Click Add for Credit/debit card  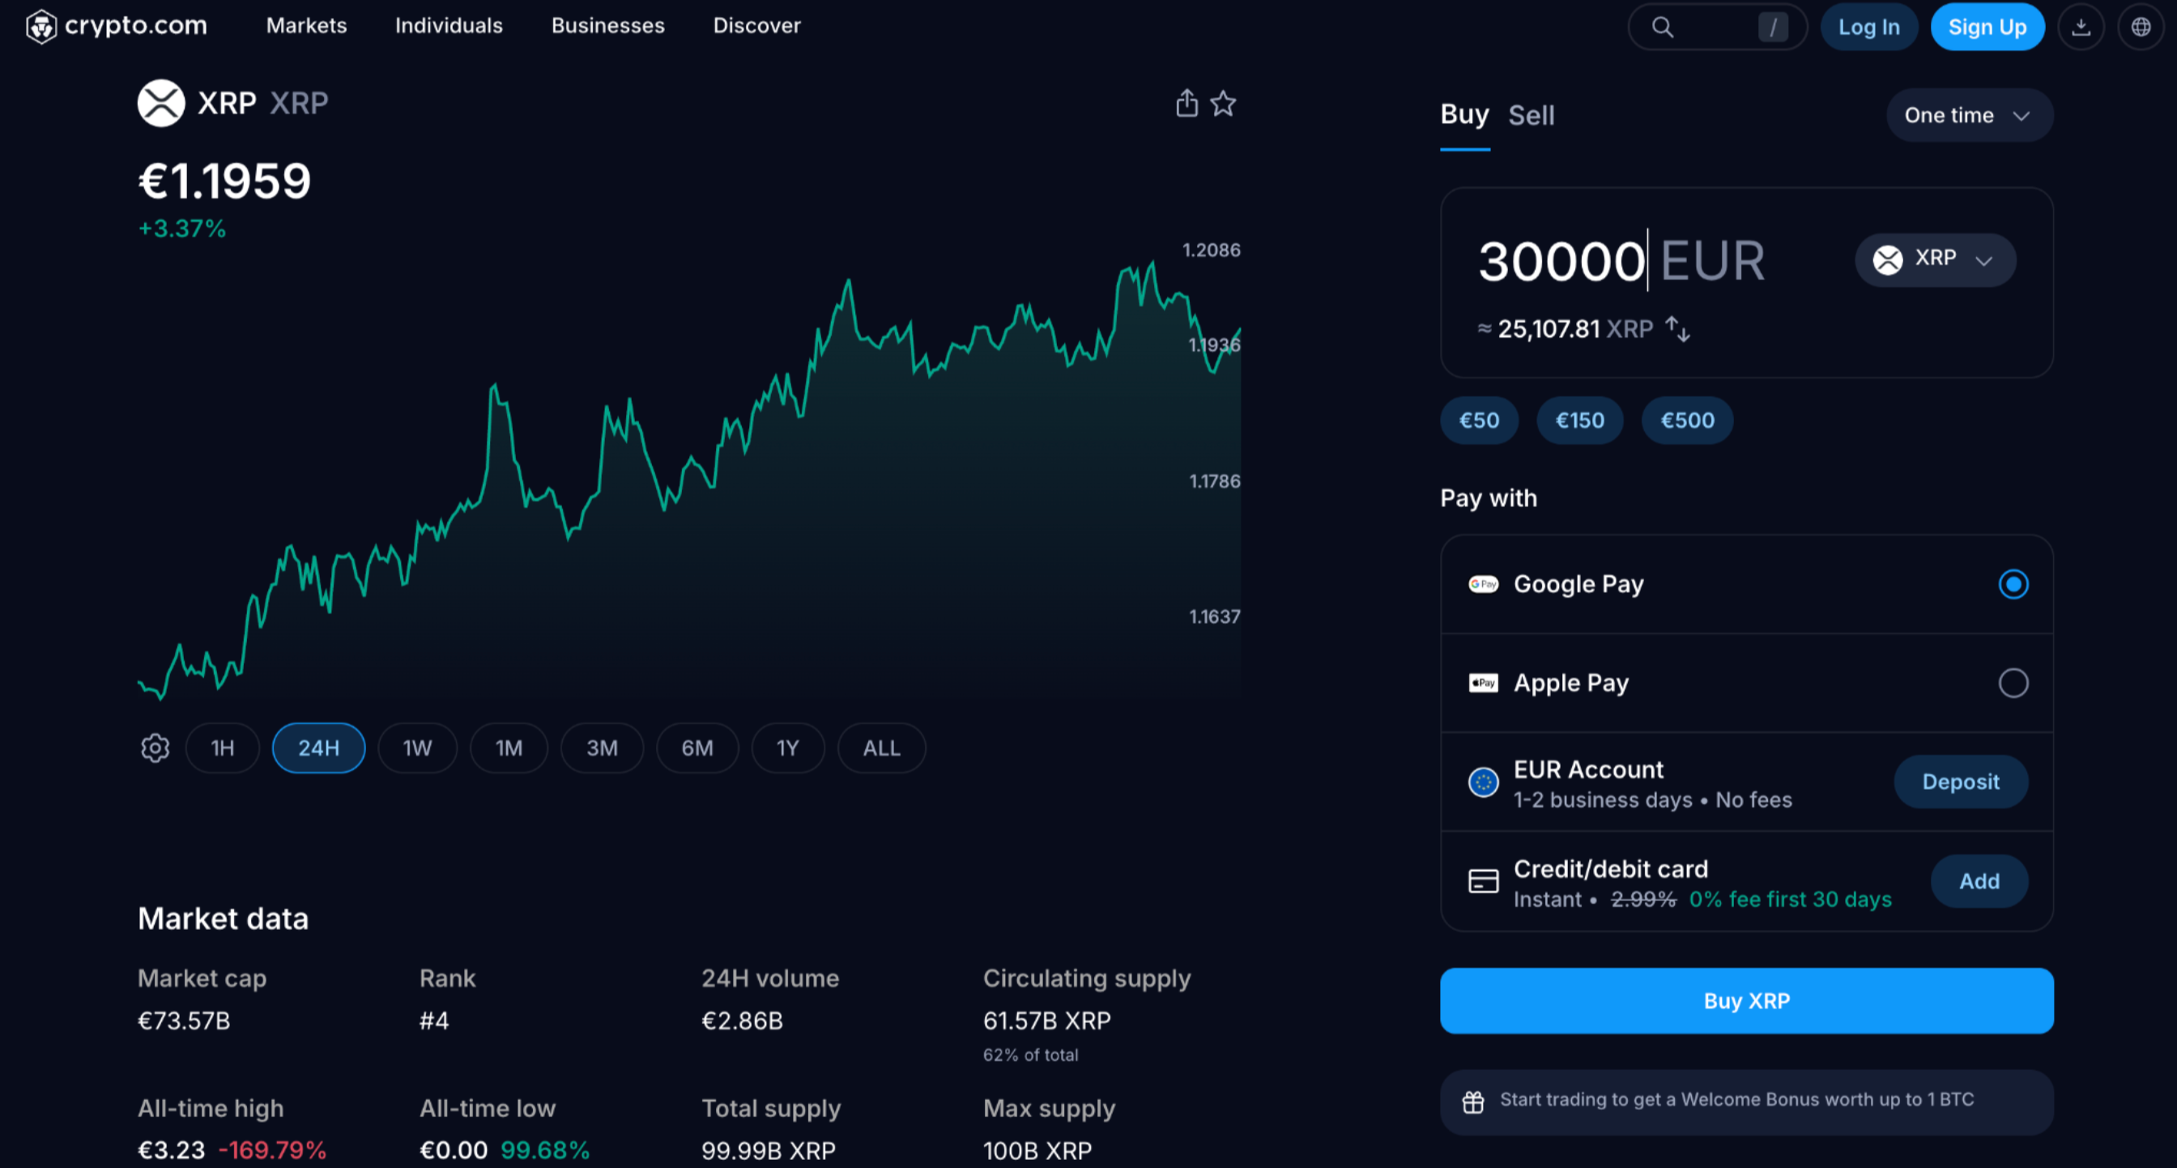[x=1979, y=881]
